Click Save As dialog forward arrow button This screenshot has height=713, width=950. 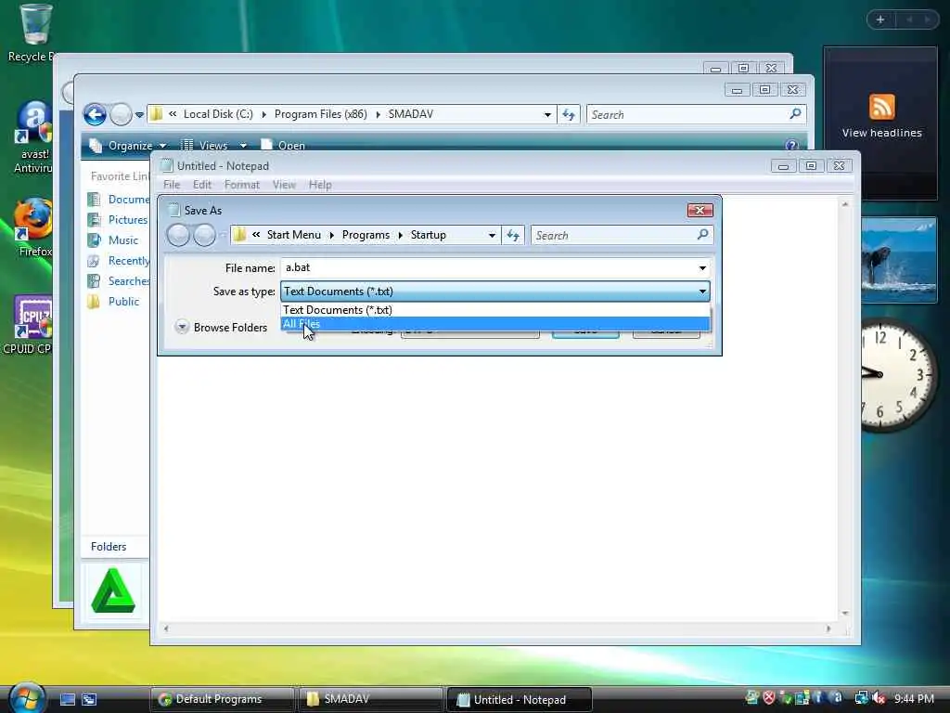tap(204, 235)
